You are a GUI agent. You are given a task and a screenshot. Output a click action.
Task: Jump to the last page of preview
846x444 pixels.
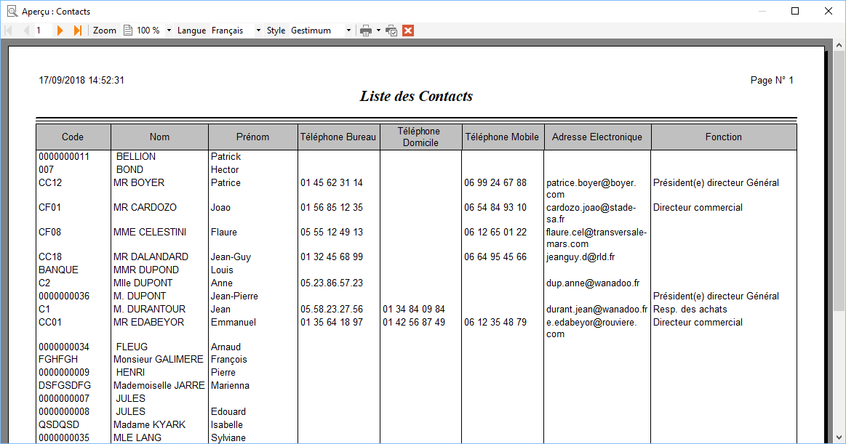[78, 31]
